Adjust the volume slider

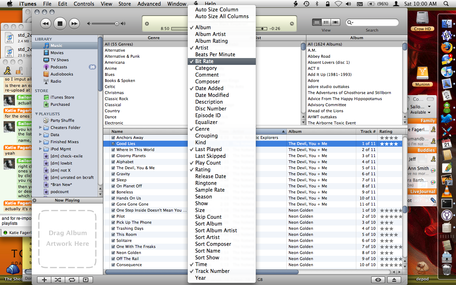click(x=106, y=24)
